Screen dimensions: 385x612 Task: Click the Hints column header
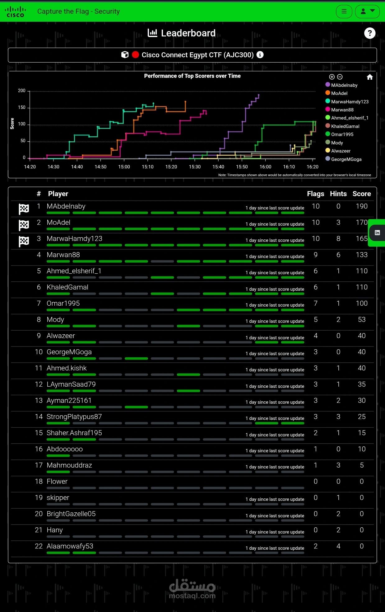point(338,194)
